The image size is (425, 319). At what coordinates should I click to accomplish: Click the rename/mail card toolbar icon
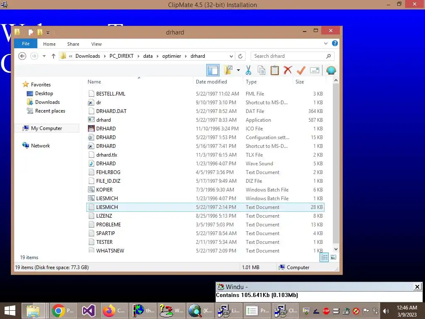click(315, 70)
